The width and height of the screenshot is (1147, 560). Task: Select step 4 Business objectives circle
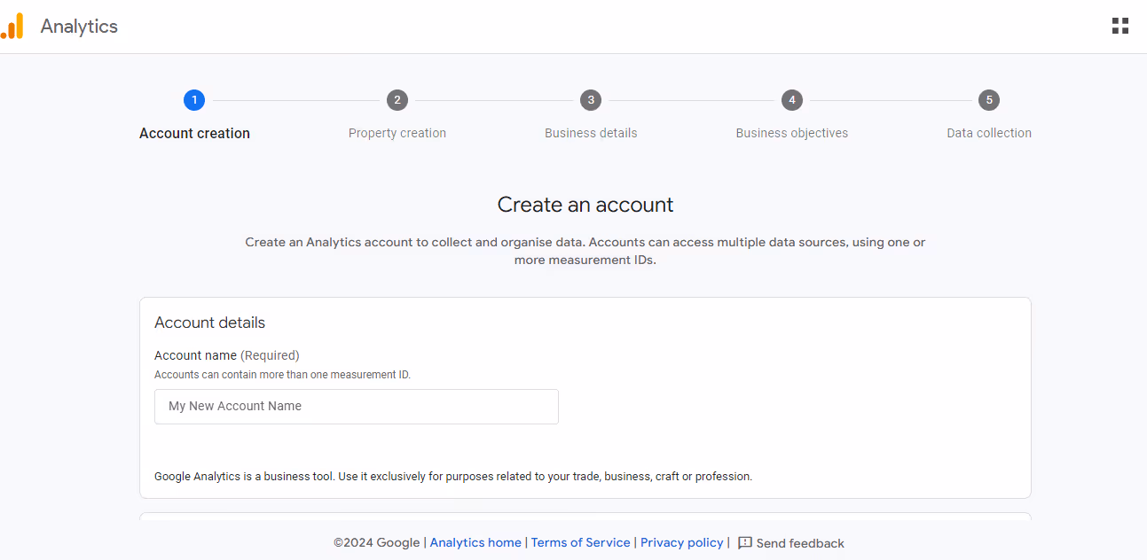click(x=792, y=100)
